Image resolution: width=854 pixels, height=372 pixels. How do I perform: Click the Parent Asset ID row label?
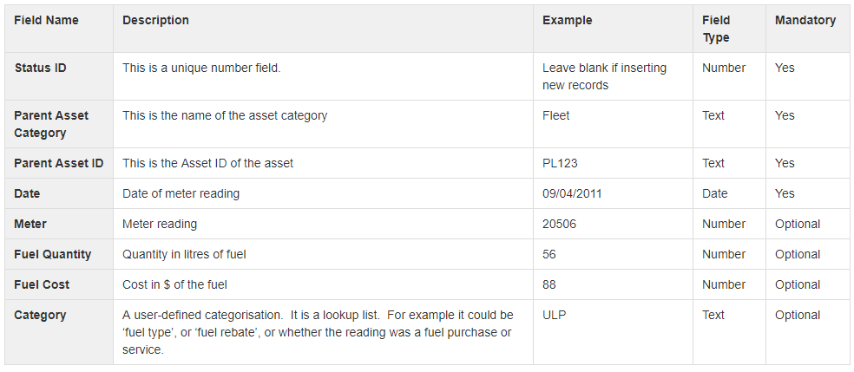(x=59, y=163)
